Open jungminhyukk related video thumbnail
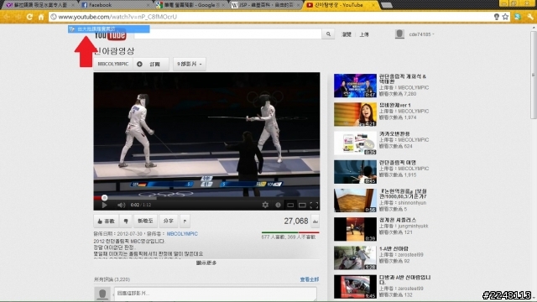The image size is (537, 302). pos(355,229)
